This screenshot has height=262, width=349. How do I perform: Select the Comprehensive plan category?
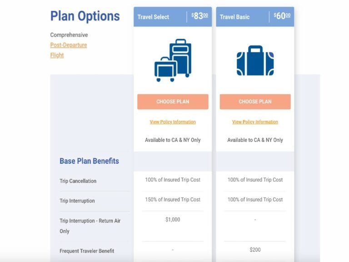[69, 35]
